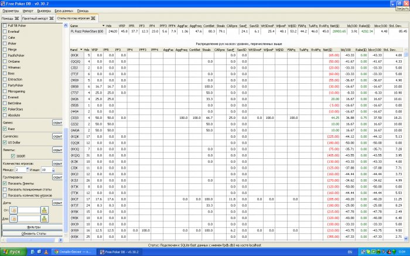The height and width of the screenshot is (256, 410).
Task: Open the Hand column sort arrow
Action: point(81,49)
